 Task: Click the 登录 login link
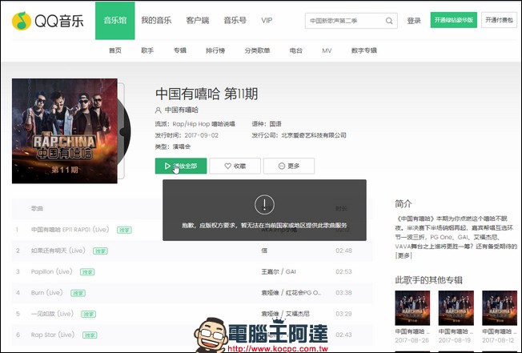(414, 20)
